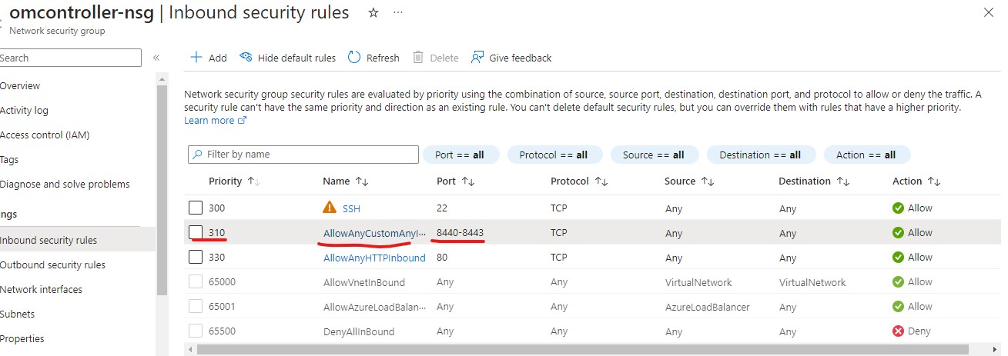
Task: Click the horizontal scrollbar below the table
Action: 539,350
